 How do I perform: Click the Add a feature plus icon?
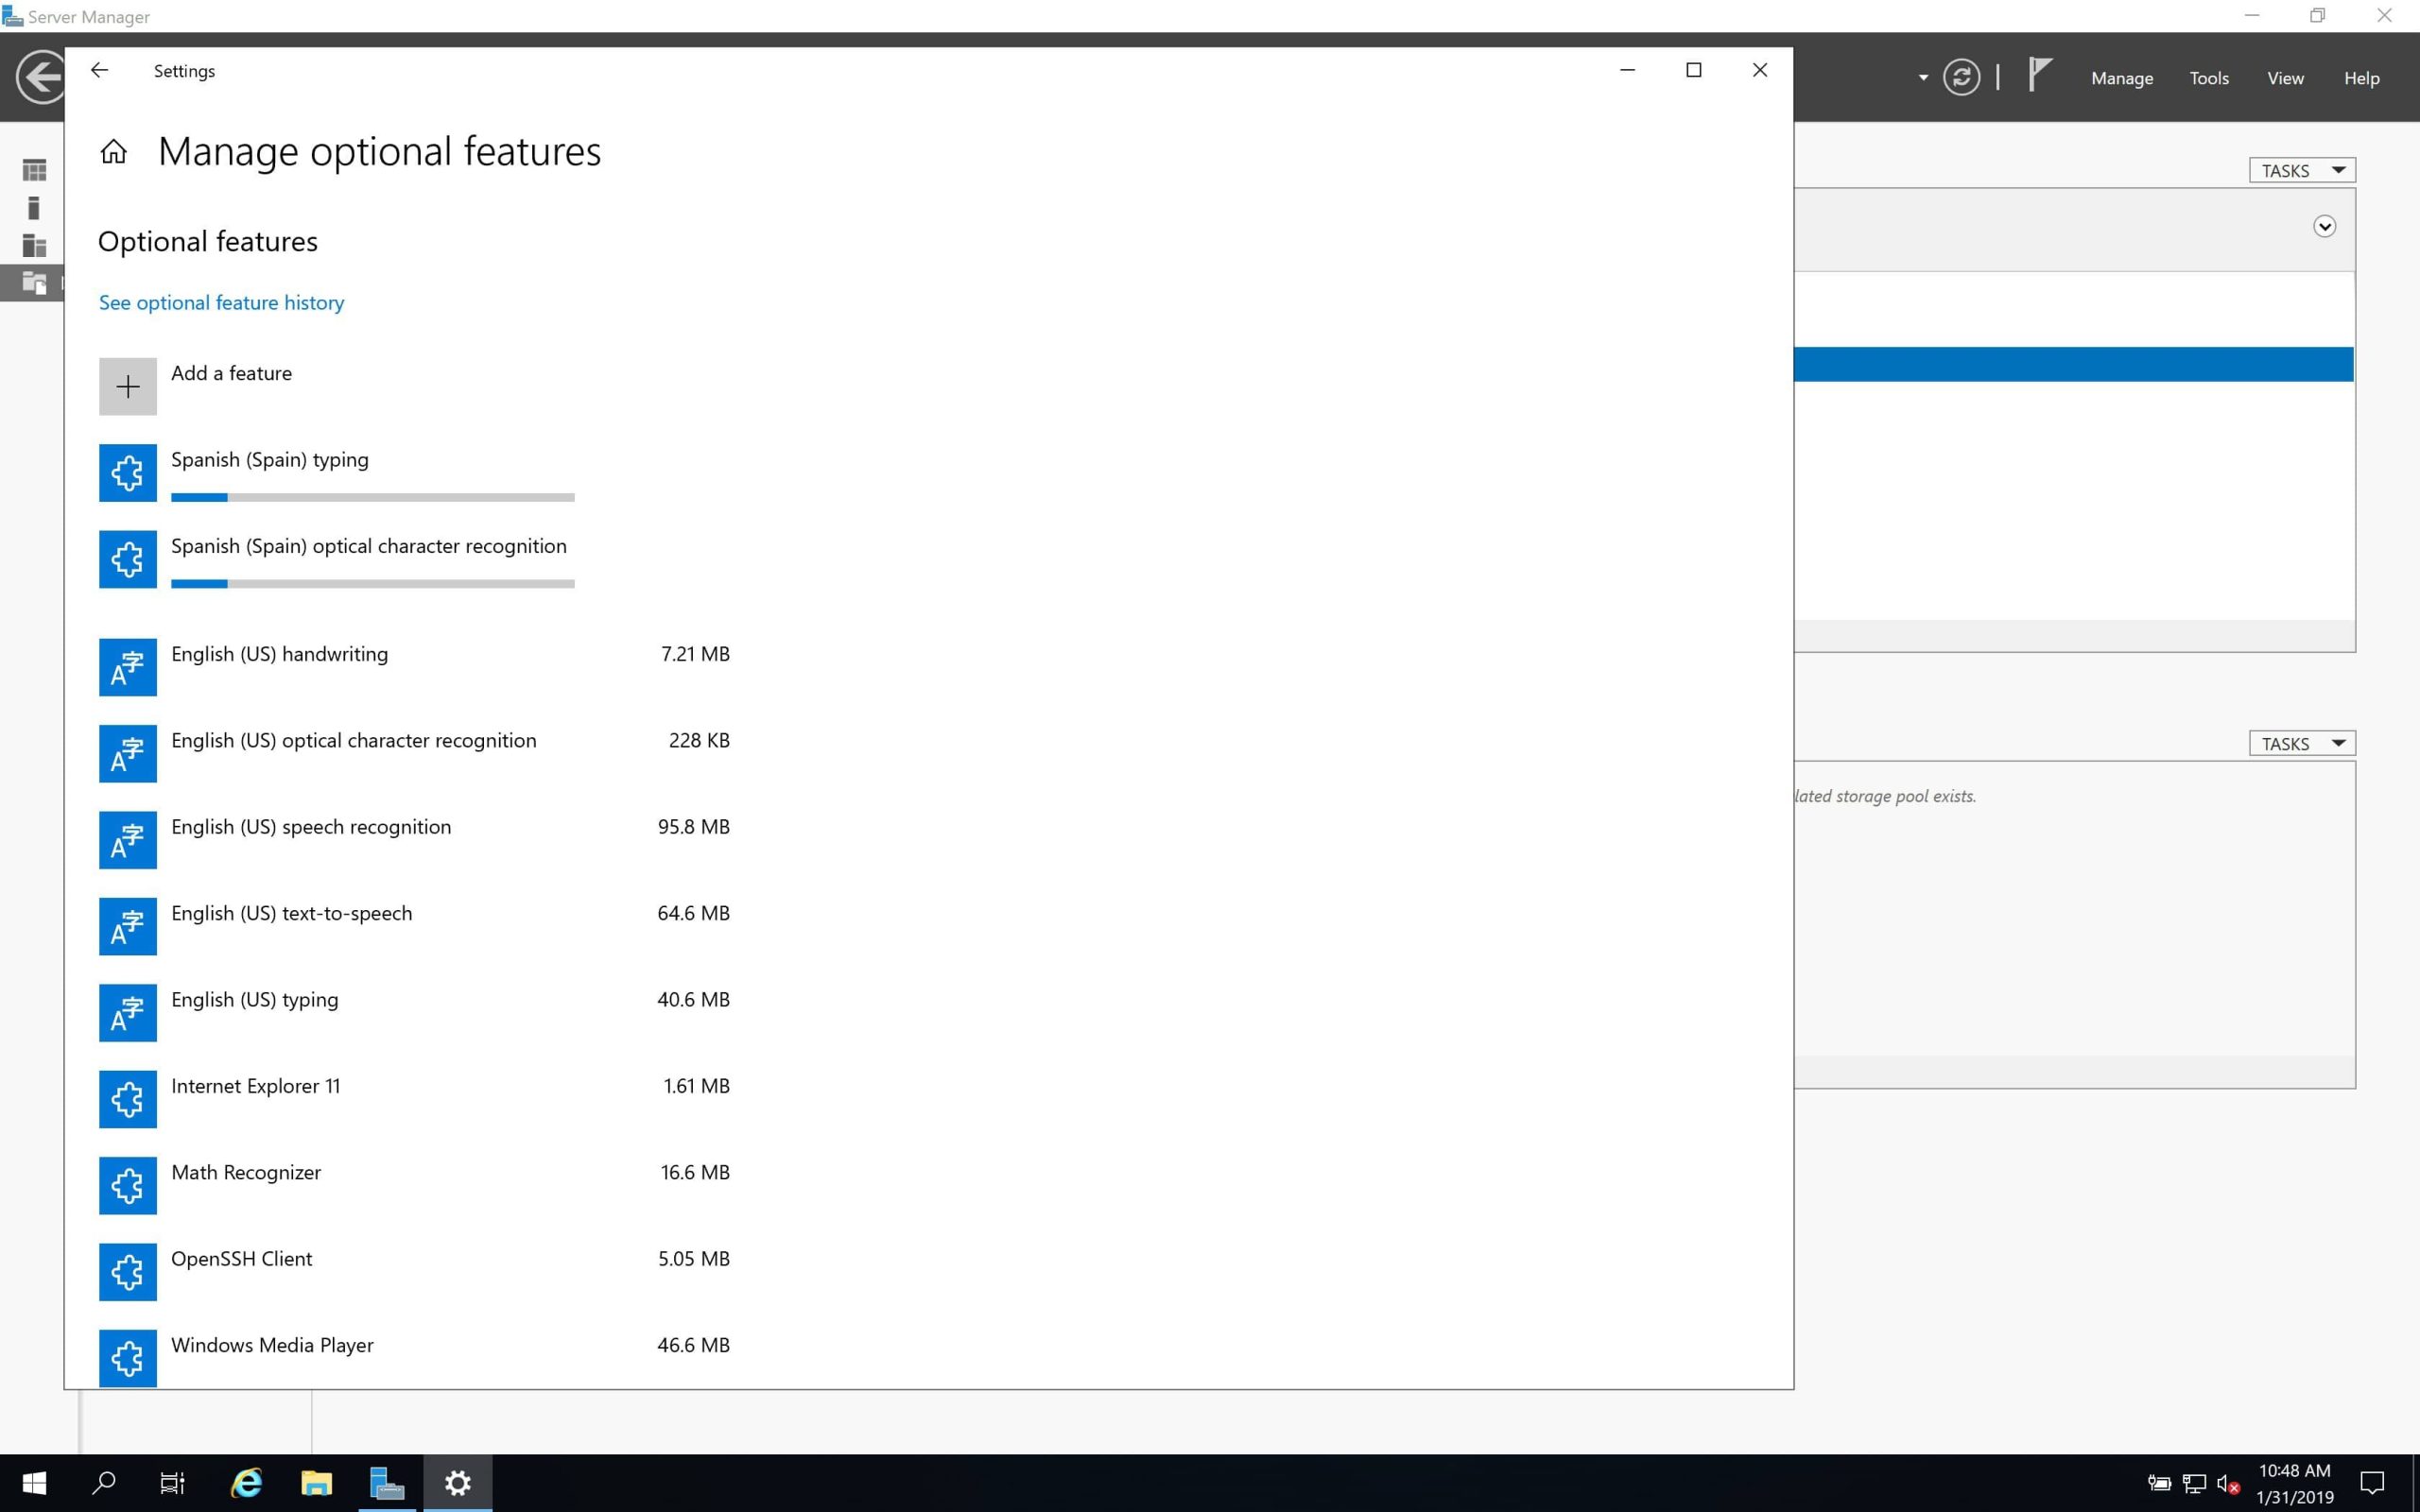[128, 386]
